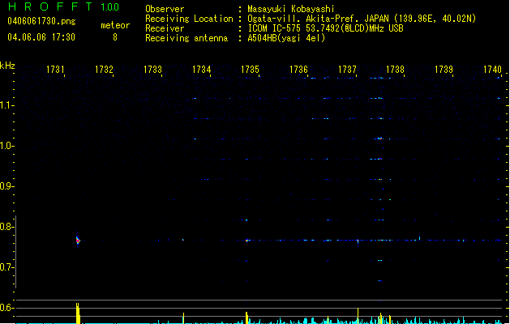Click the 1738 time axis label
Screen dimensions: 510x324
(x=395, y=70)
